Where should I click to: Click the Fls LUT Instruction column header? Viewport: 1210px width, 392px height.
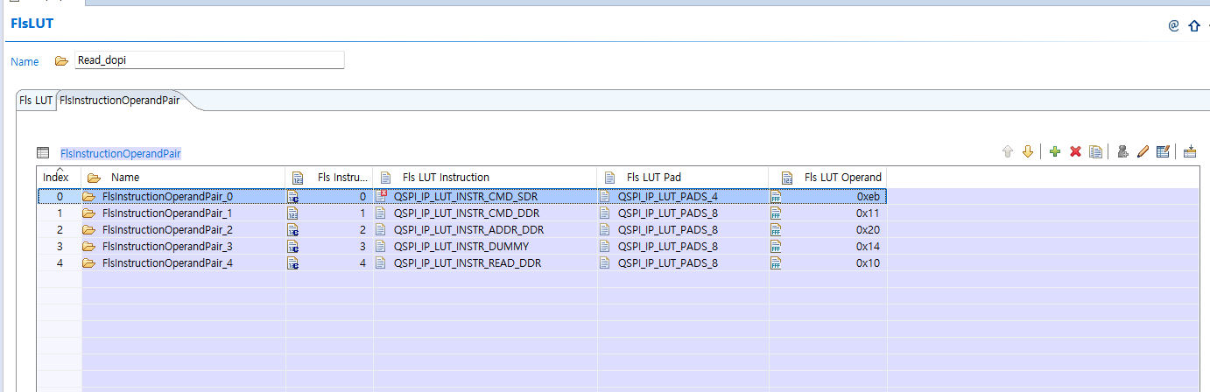pyautogui.click(x=485, y=177)
